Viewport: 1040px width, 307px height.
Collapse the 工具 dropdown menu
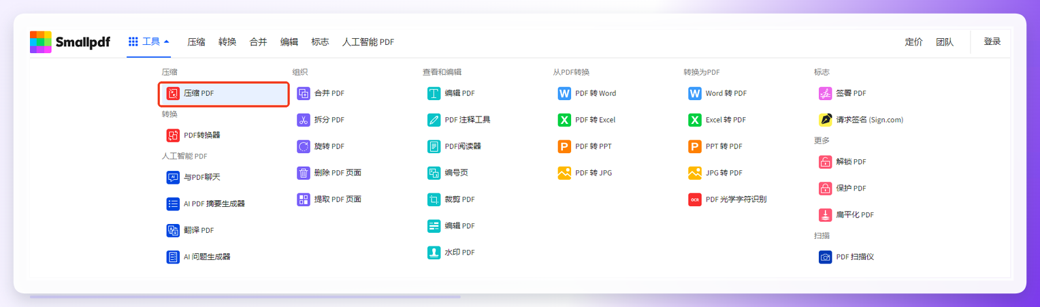tap(149, 42)
